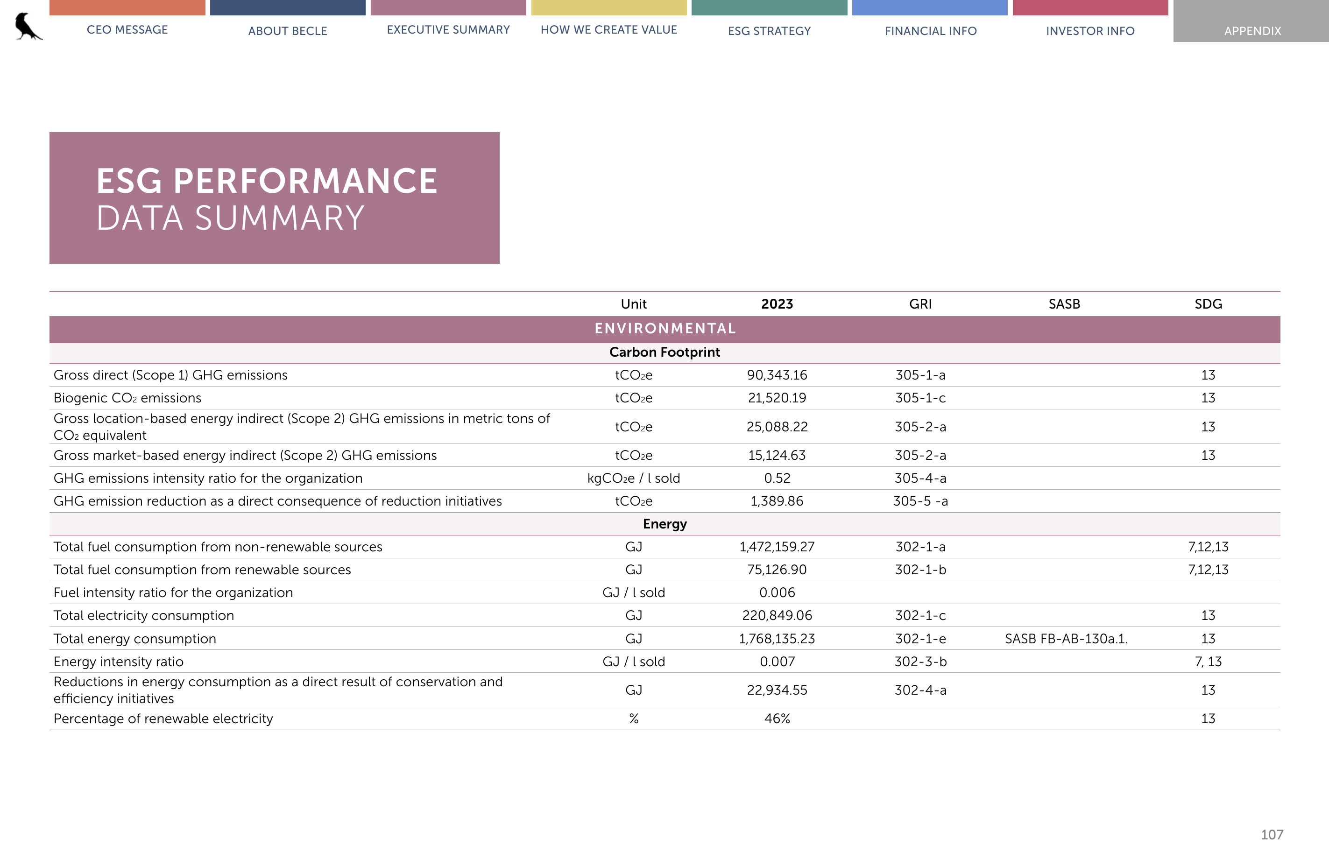Click the Carbon Footprint subsection heading
The image size is (1329, 866).
[x=664, y=352]
